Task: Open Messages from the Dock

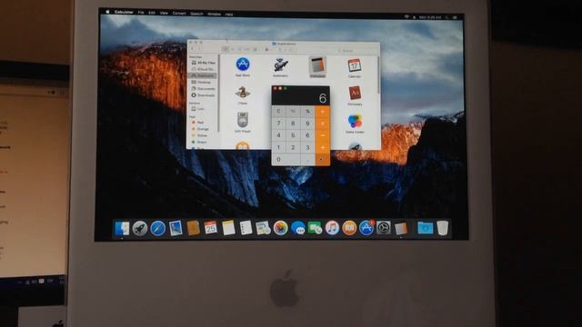Action: click(298, 228)
